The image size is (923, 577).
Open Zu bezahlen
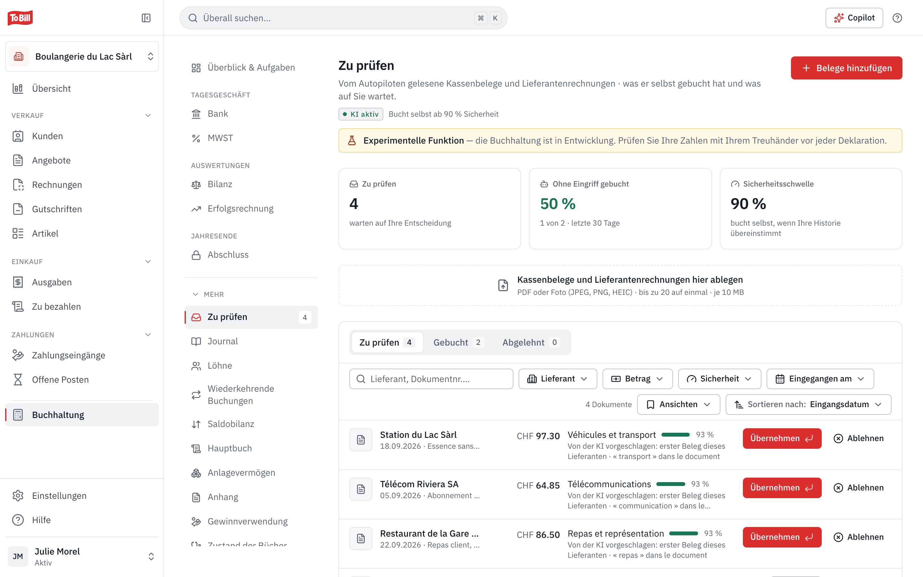(82, 306)
